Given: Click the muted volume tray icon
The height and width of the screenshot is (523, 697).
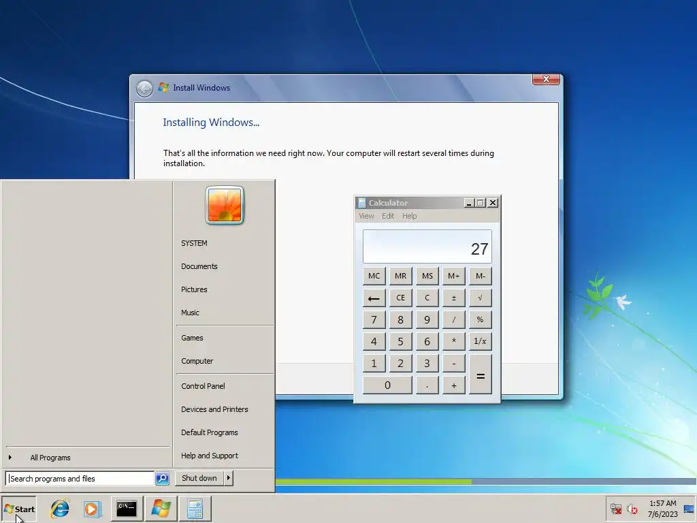Looking at the screenshot, I should (632, 509).
